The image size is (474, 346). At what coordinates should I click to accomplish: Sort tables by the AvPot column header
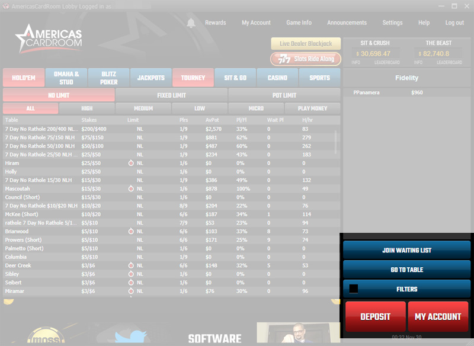pyautogui.click(x=212, y=120)
